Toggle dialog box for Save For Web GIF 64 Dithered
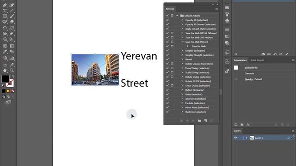296x166 pixels. coord(172,33)
